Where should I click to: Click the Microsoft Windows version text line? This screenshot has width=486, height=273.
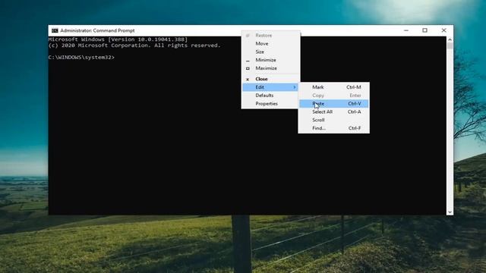coord(118,39)
